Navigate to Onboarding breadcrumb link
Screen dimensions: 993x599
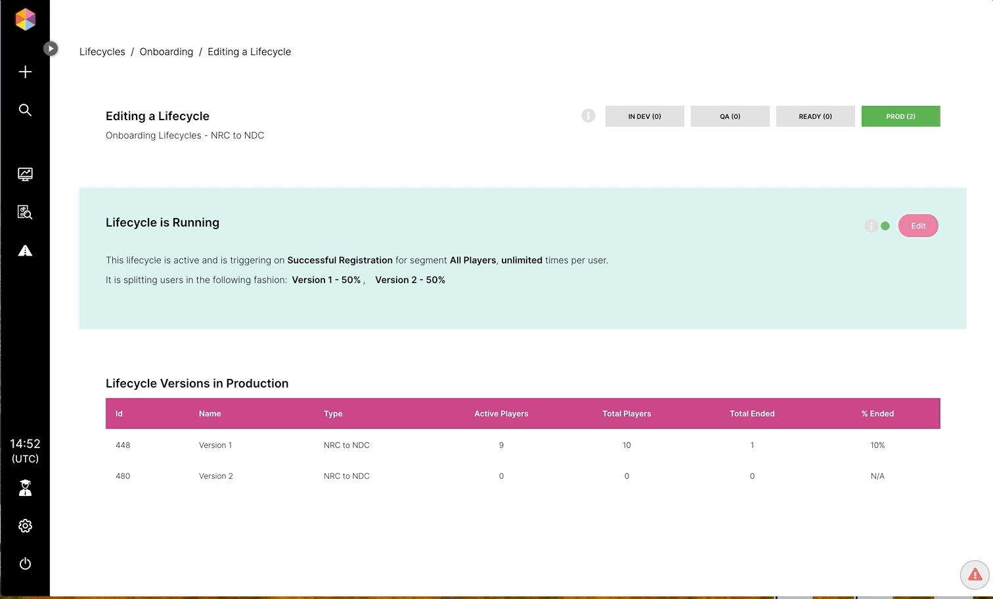pos(166,52)
